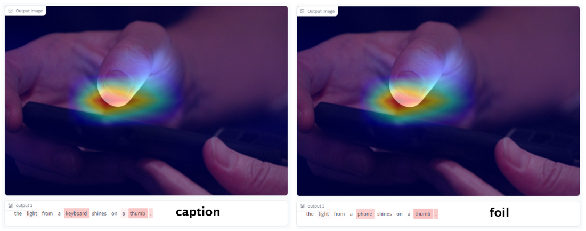Select the right Output Image label
Image resolution: width=586 pixels, height=231 pixels.
(x=318, y=11)
